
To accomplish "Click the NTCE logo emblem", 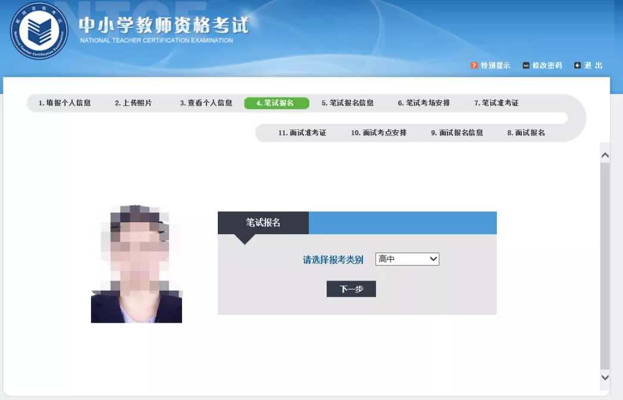I will [39, 30].
